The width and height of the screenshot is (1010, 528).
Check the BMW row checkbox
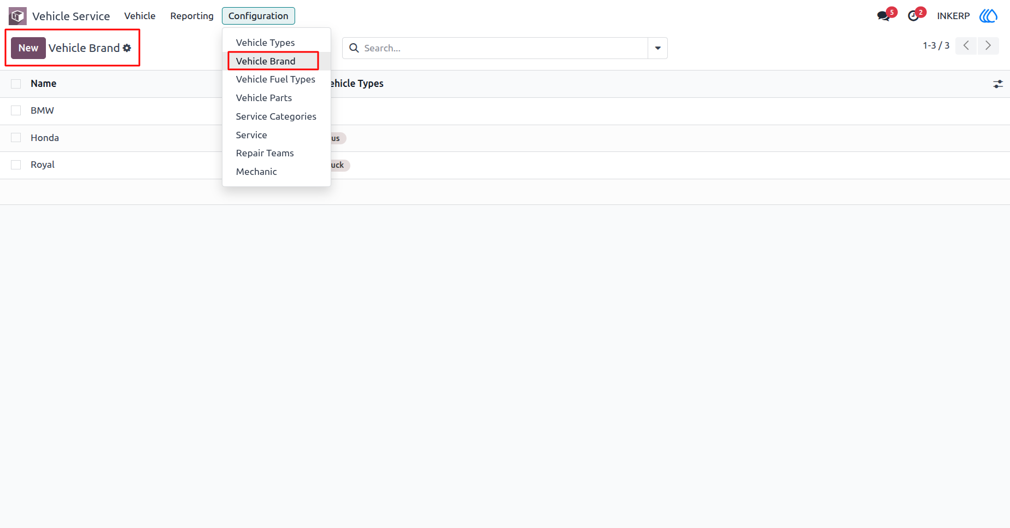click(16, 110)
